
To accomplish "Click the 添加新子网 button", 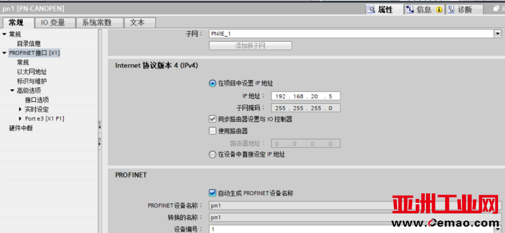I will pyautogui.click(x=250, y=45).
